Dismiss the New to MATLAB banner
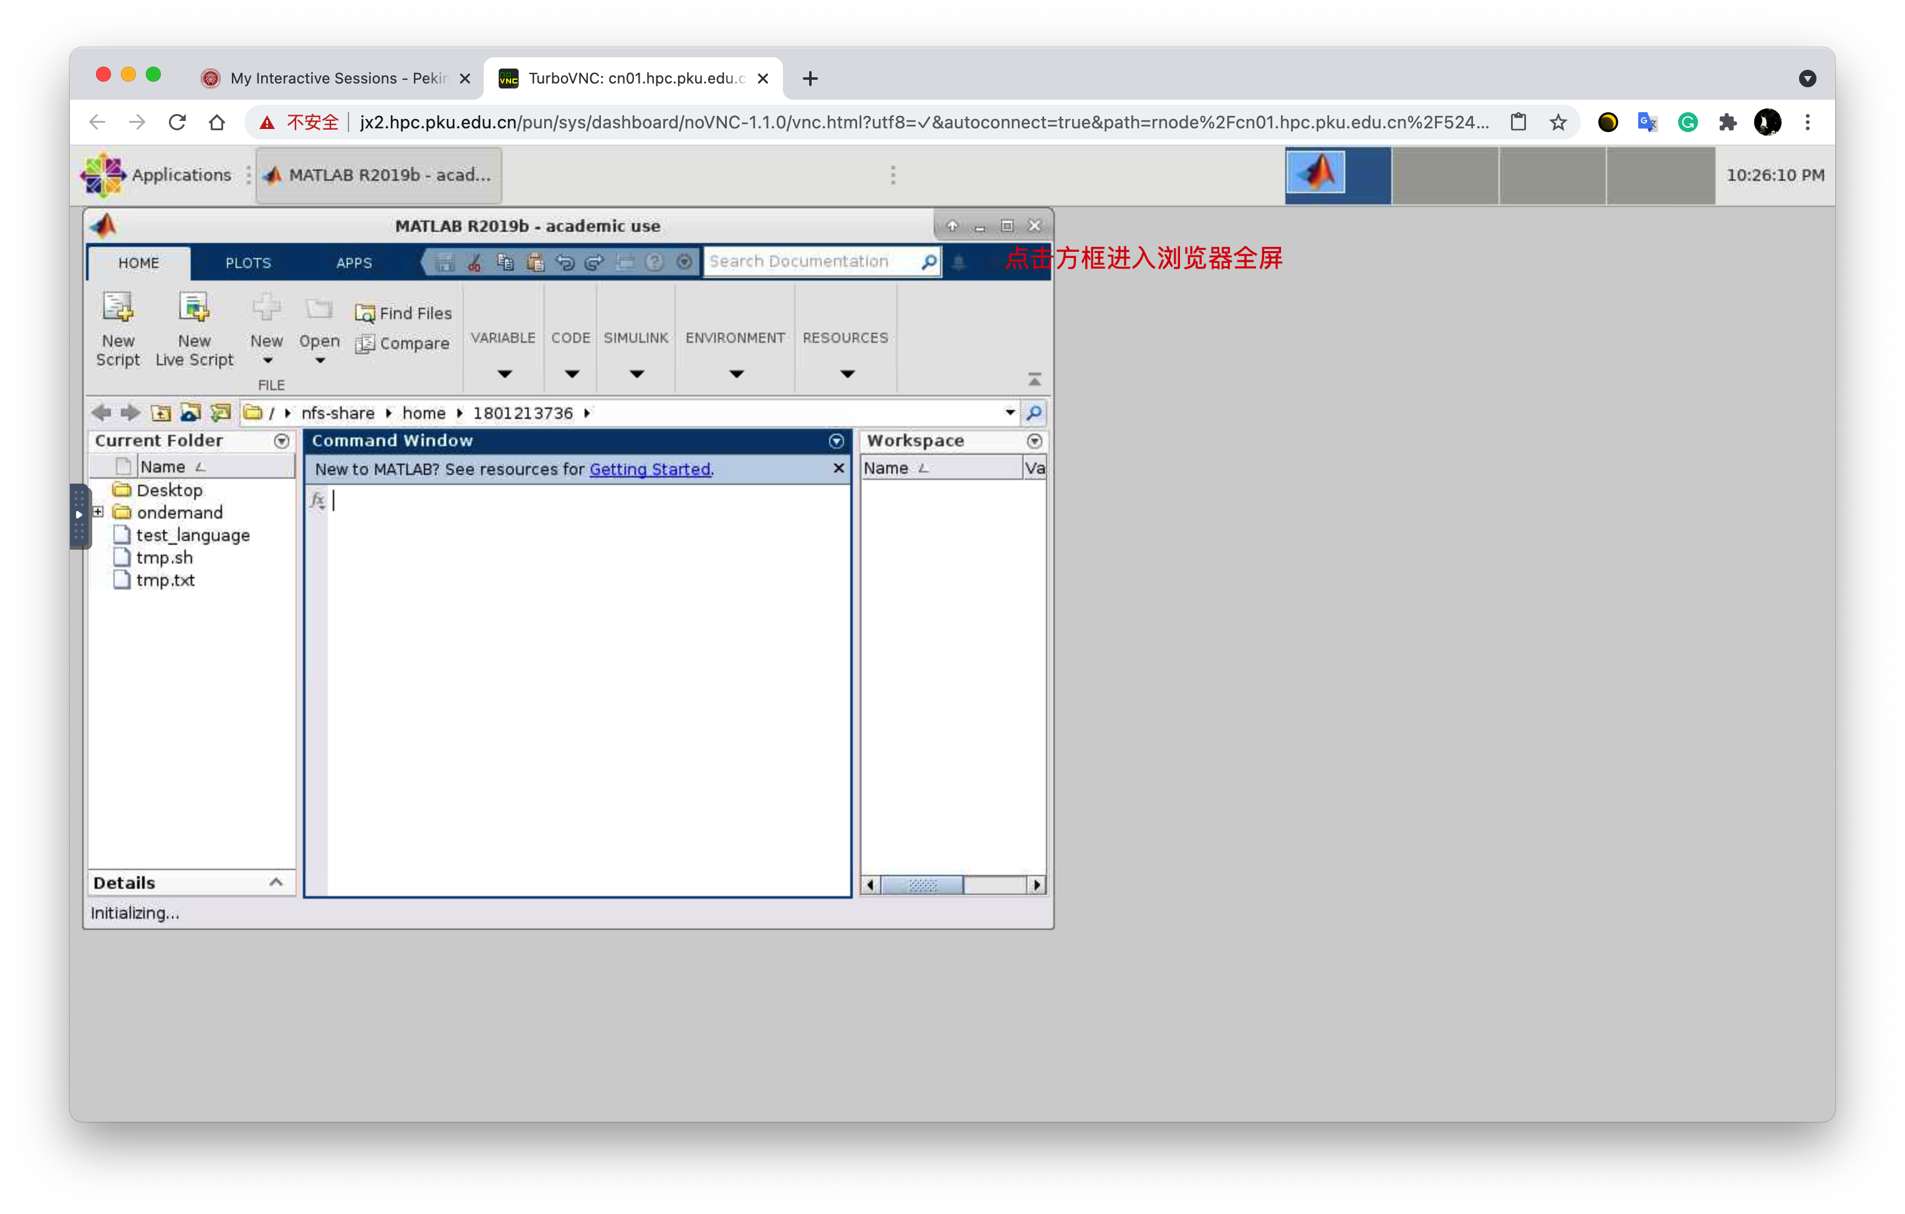Screen dimensions: 1905x1214 (x=838, y=469)
